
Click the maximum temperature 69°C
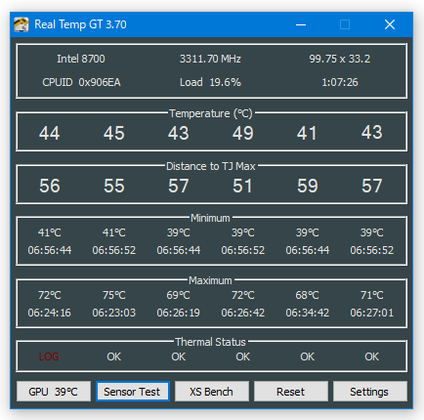point(178,295)
